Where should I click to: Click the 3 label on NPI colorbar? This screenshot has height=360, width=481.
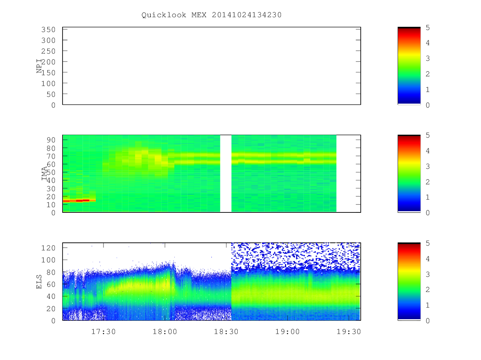(428, 58)
